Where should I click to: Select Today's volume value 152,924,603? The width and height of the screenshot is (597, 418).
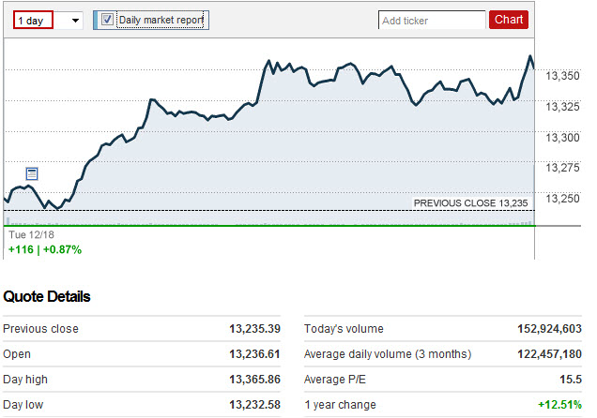coord(549,329)
